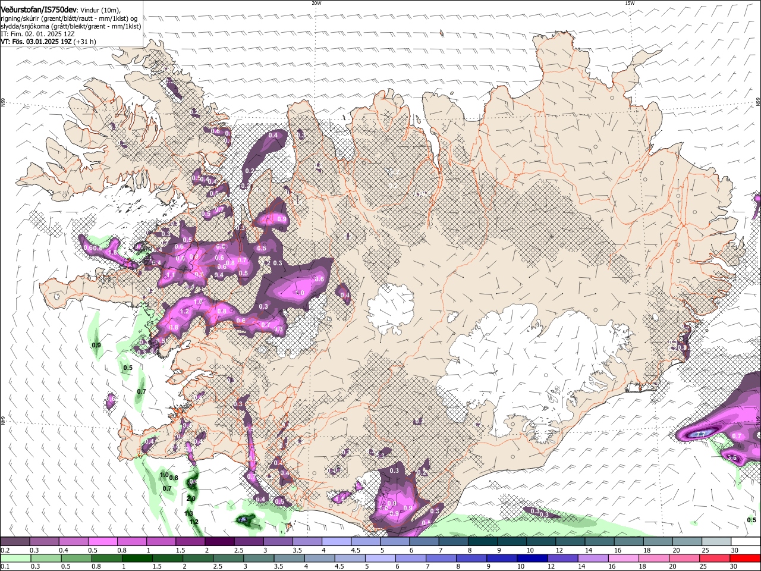Click the dark plum 0.2–0.3 swatch in the snow scale
The image size is (761, 571).
coord(15,542)
